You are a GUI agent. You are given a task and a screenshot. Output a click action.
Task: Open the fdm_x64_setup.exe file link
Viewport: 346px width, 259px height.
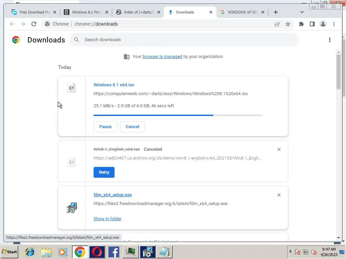(x=113, y=195)
